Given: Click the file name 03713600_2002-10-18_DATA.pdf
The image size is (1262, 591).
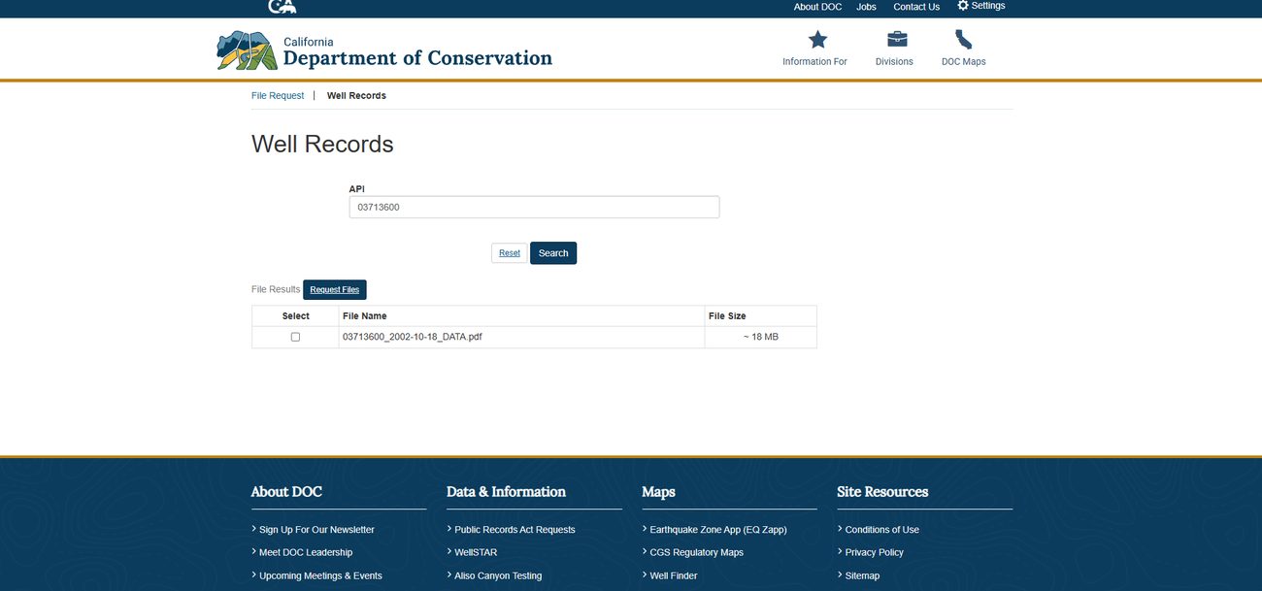Looking at the screenshot, I should click(413, 337).
